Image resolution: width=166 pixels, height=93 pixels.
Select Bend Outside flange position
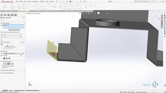click(8, 64)
